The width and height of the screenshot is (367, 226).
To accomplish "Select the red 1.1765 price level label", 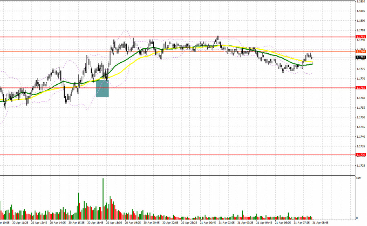I will (361, 88).
